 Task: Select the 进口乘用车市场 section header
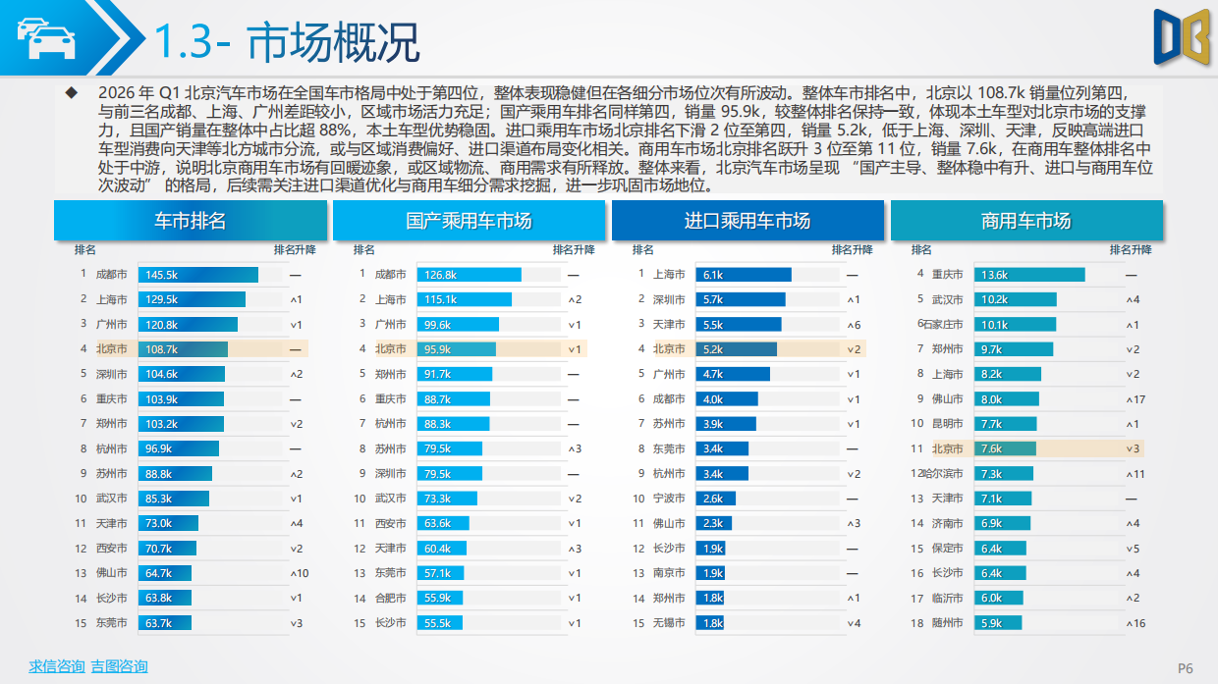(747, 221)
